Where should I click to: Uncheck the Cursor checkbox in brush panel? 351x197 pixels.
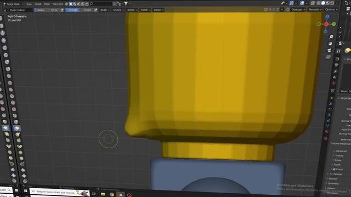tap(334, 169)
